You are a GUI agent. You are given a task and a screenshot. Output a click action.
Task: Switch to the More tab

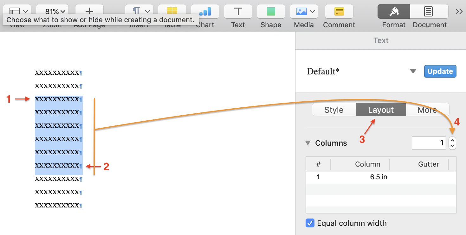[x=427, y=110]
